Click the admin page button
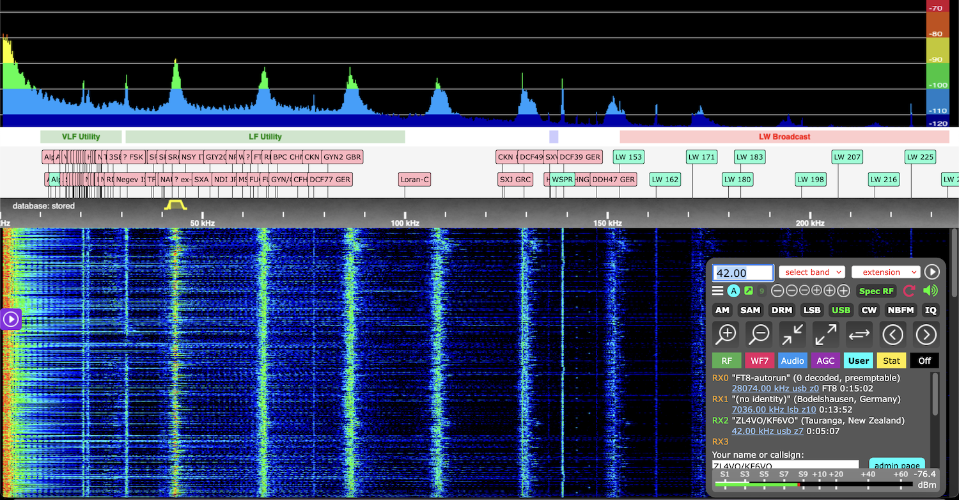This screenshot has height=500, width=959. (896, 465)
